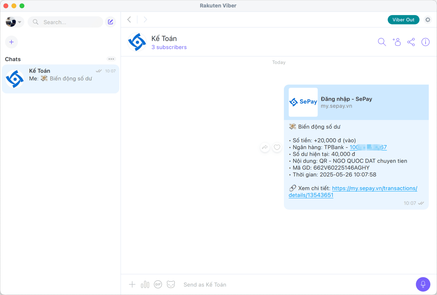
Task: Create a poll with bar chart icon
Action: pos(145,284)
